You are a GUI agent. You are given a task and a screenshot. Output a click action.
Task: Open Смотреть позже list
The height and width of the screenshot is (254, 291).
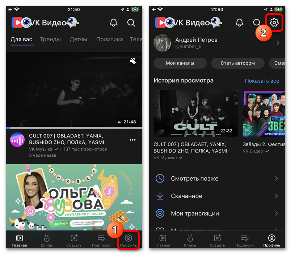(x=217, y=179)
